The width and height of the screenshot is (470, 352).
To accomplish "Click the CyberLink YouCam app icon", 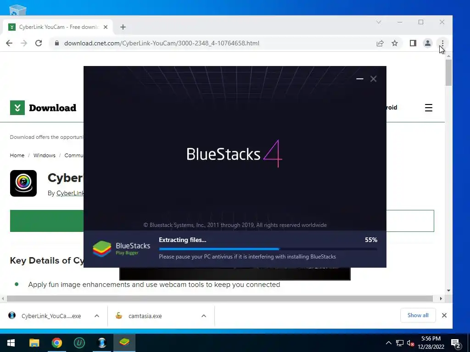I will click(23, 183).
